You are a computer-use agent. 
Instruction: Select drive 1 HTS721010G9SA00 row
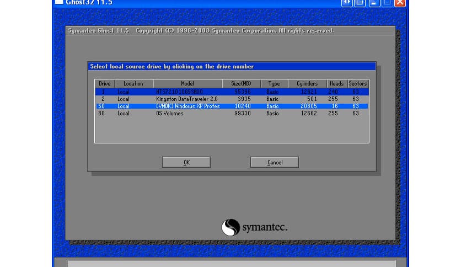(232, 92)
